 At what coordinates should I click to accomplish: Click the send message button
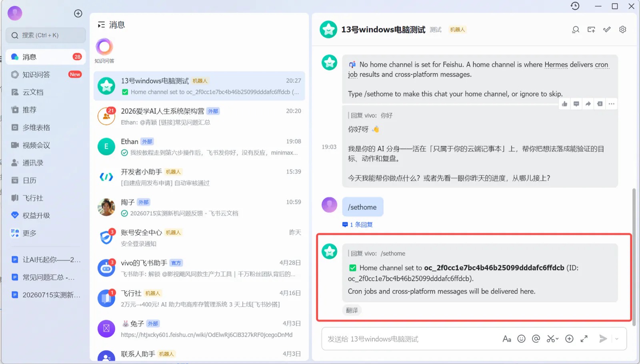603,339
